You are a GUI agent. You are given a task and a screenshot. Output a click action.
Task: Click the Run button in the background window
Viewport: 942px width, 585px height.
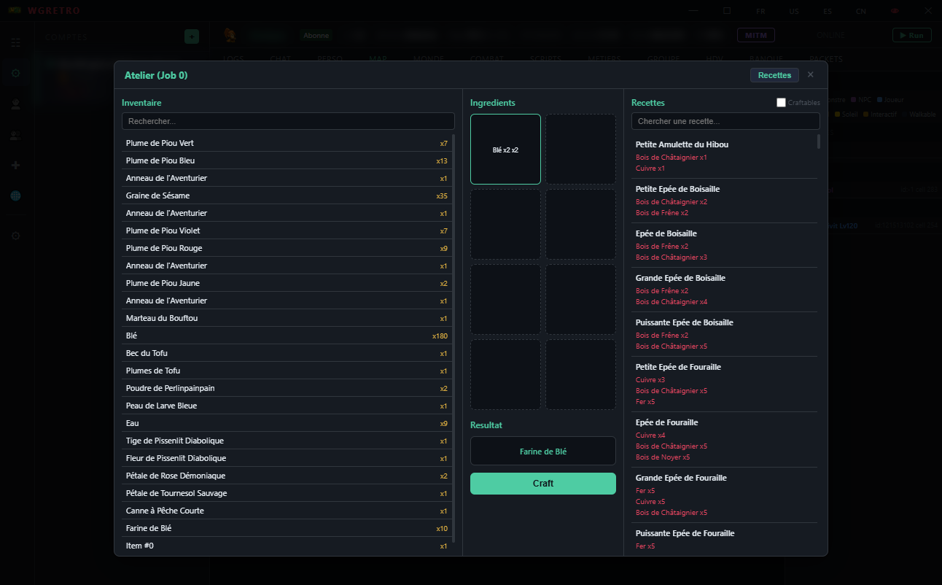click(x=912, y=35)
